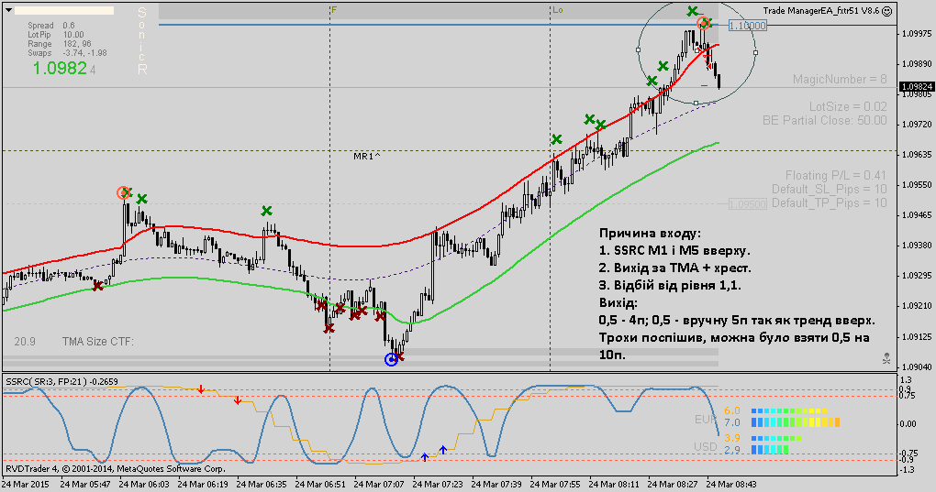Click the Trade ManagerEA_fxtr51 V8.6 label
936x492 pixels.
[x=820, y=11]
